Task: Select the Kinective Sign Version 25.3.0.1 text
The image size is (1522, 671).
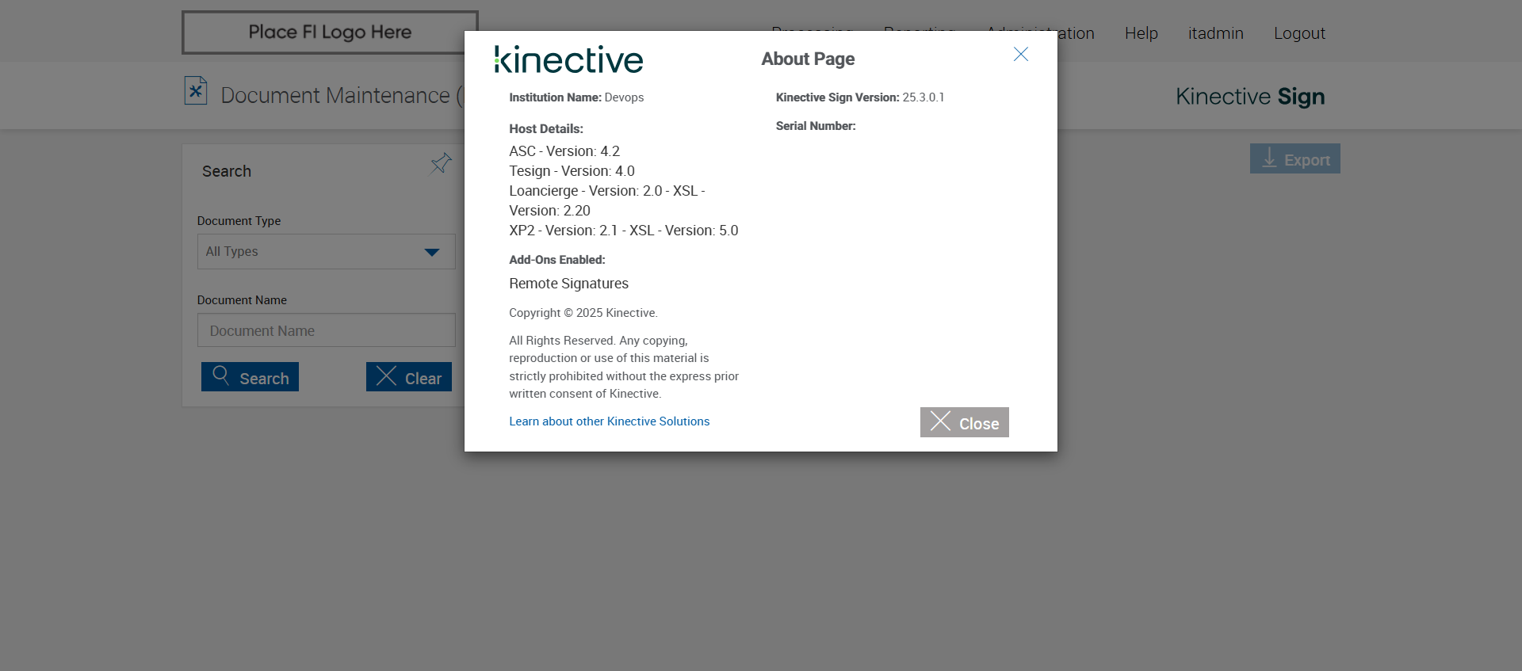Action: coord(860,97)
